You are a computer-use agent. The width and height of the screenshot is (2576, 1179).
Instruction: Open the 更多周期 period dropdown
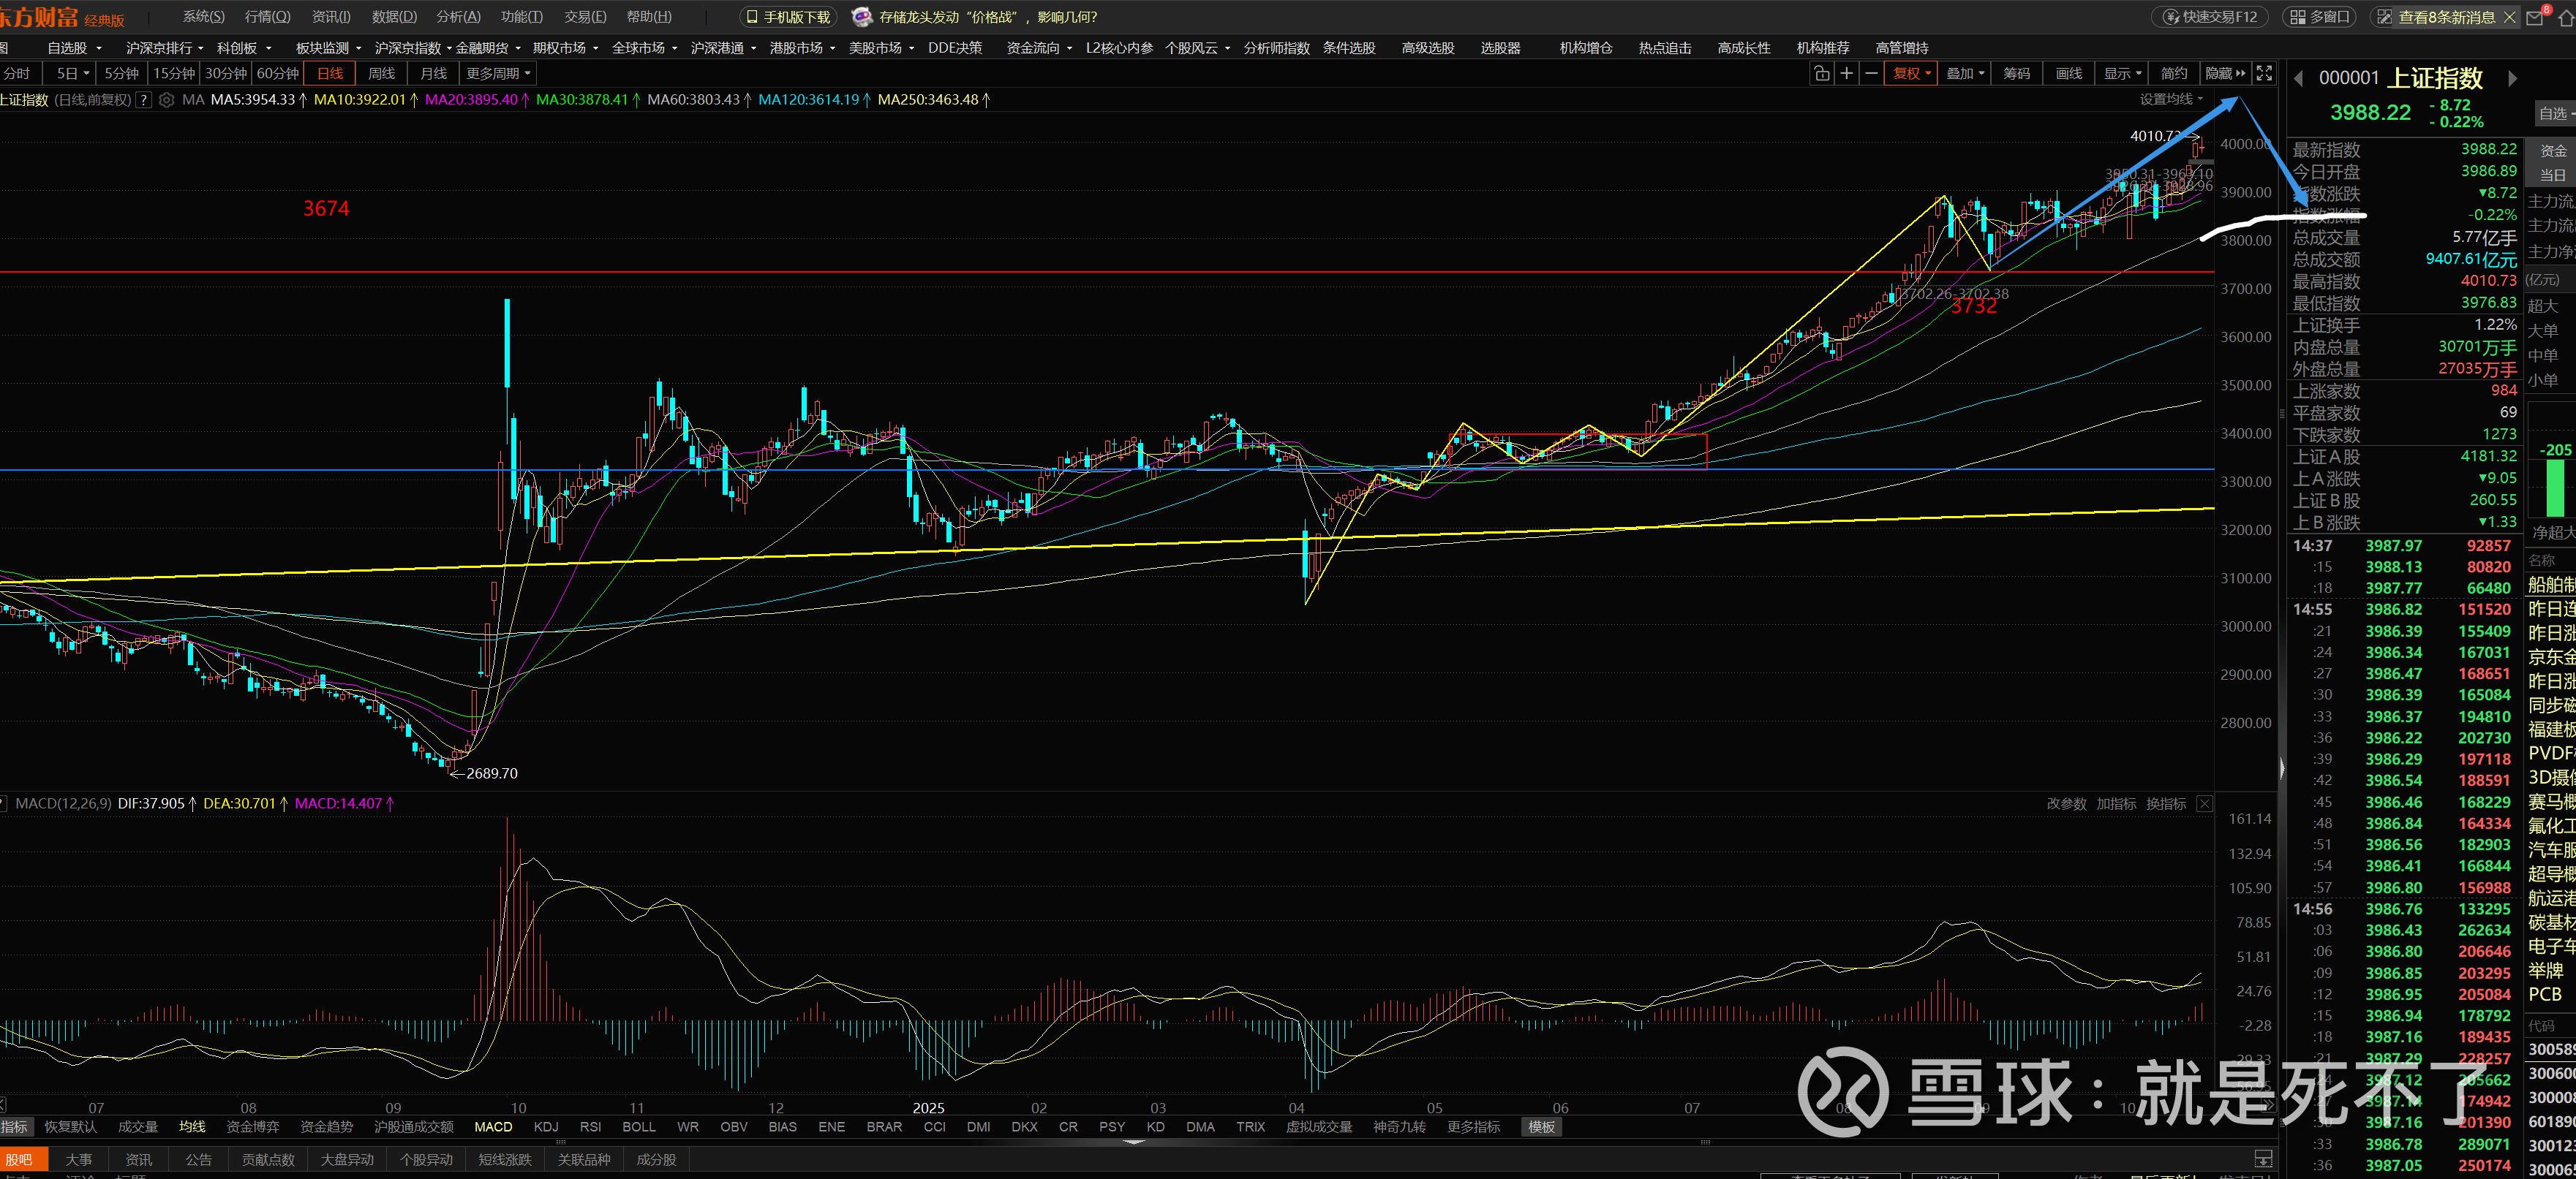point(497,74)
